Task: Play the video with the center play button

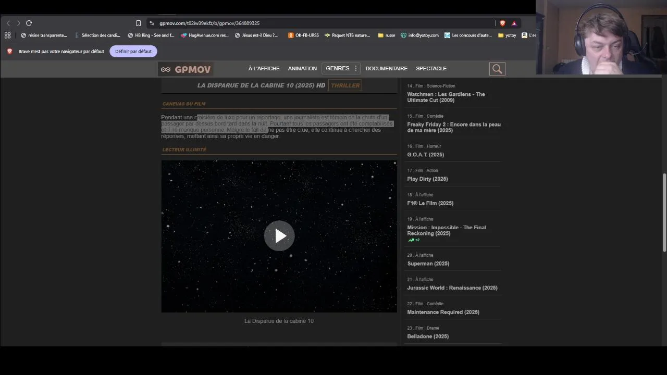Action: 279,236
